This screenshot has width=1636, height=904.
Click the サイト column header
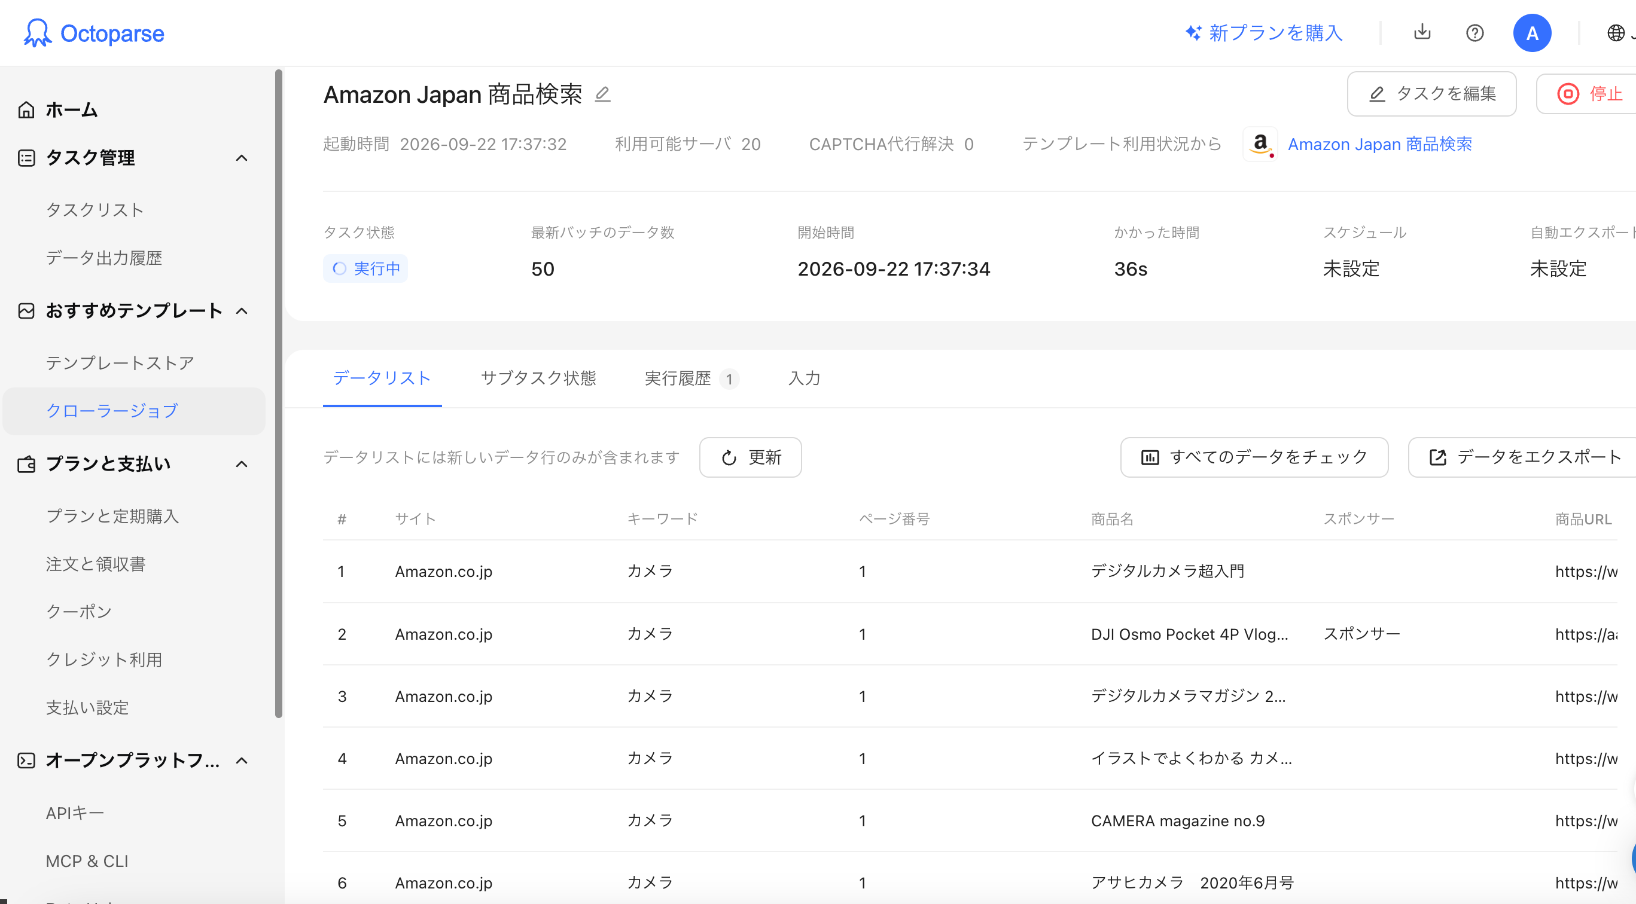pos(415,518)
